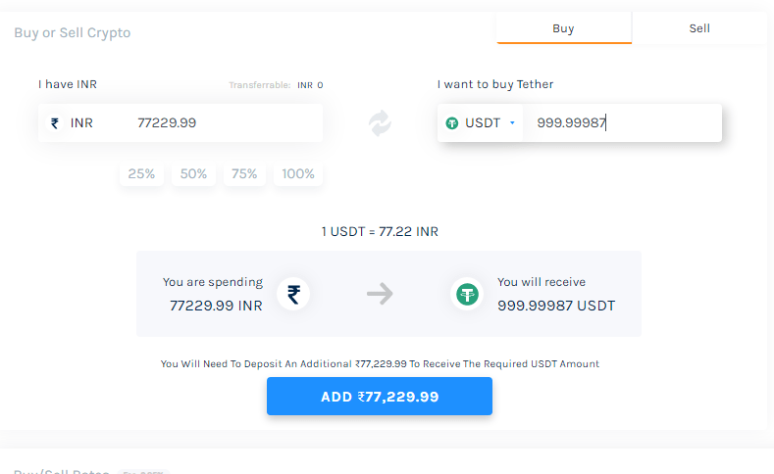Switch to the Buy tab
The width and height of the screenshot is (774, 474).
point(564,28)
